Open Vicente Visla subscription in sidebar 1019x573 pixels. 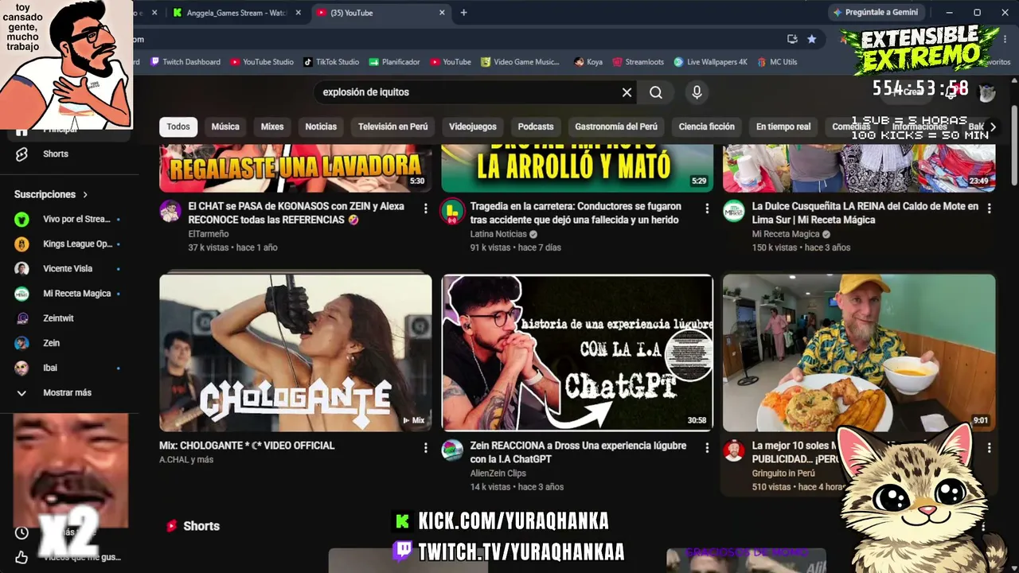coord(68,269)
